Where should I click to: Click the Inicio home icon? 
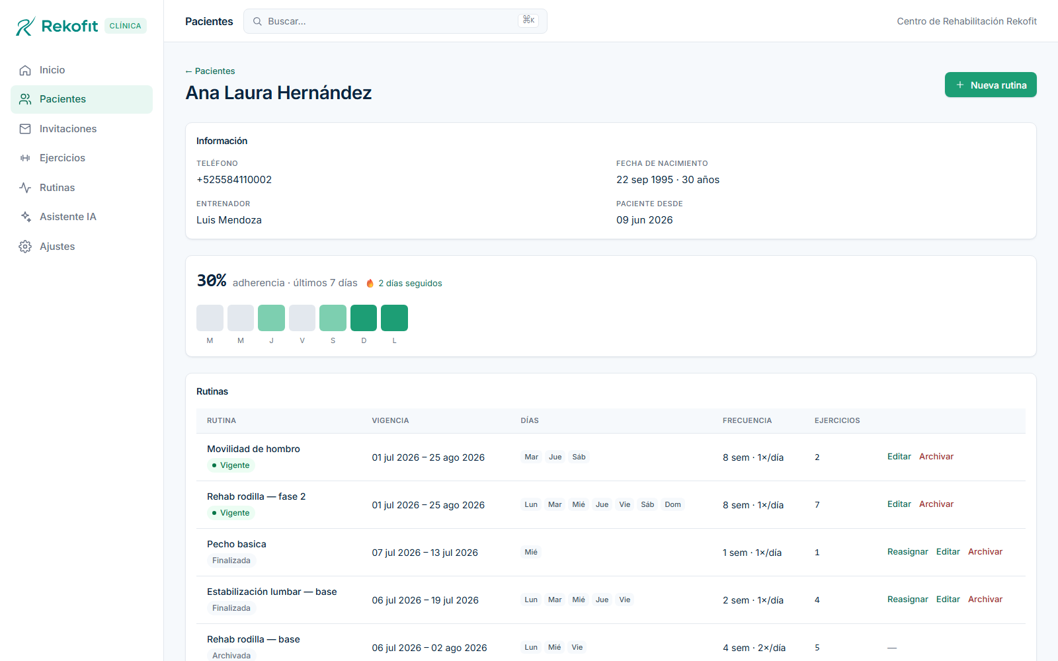[25, 70]
